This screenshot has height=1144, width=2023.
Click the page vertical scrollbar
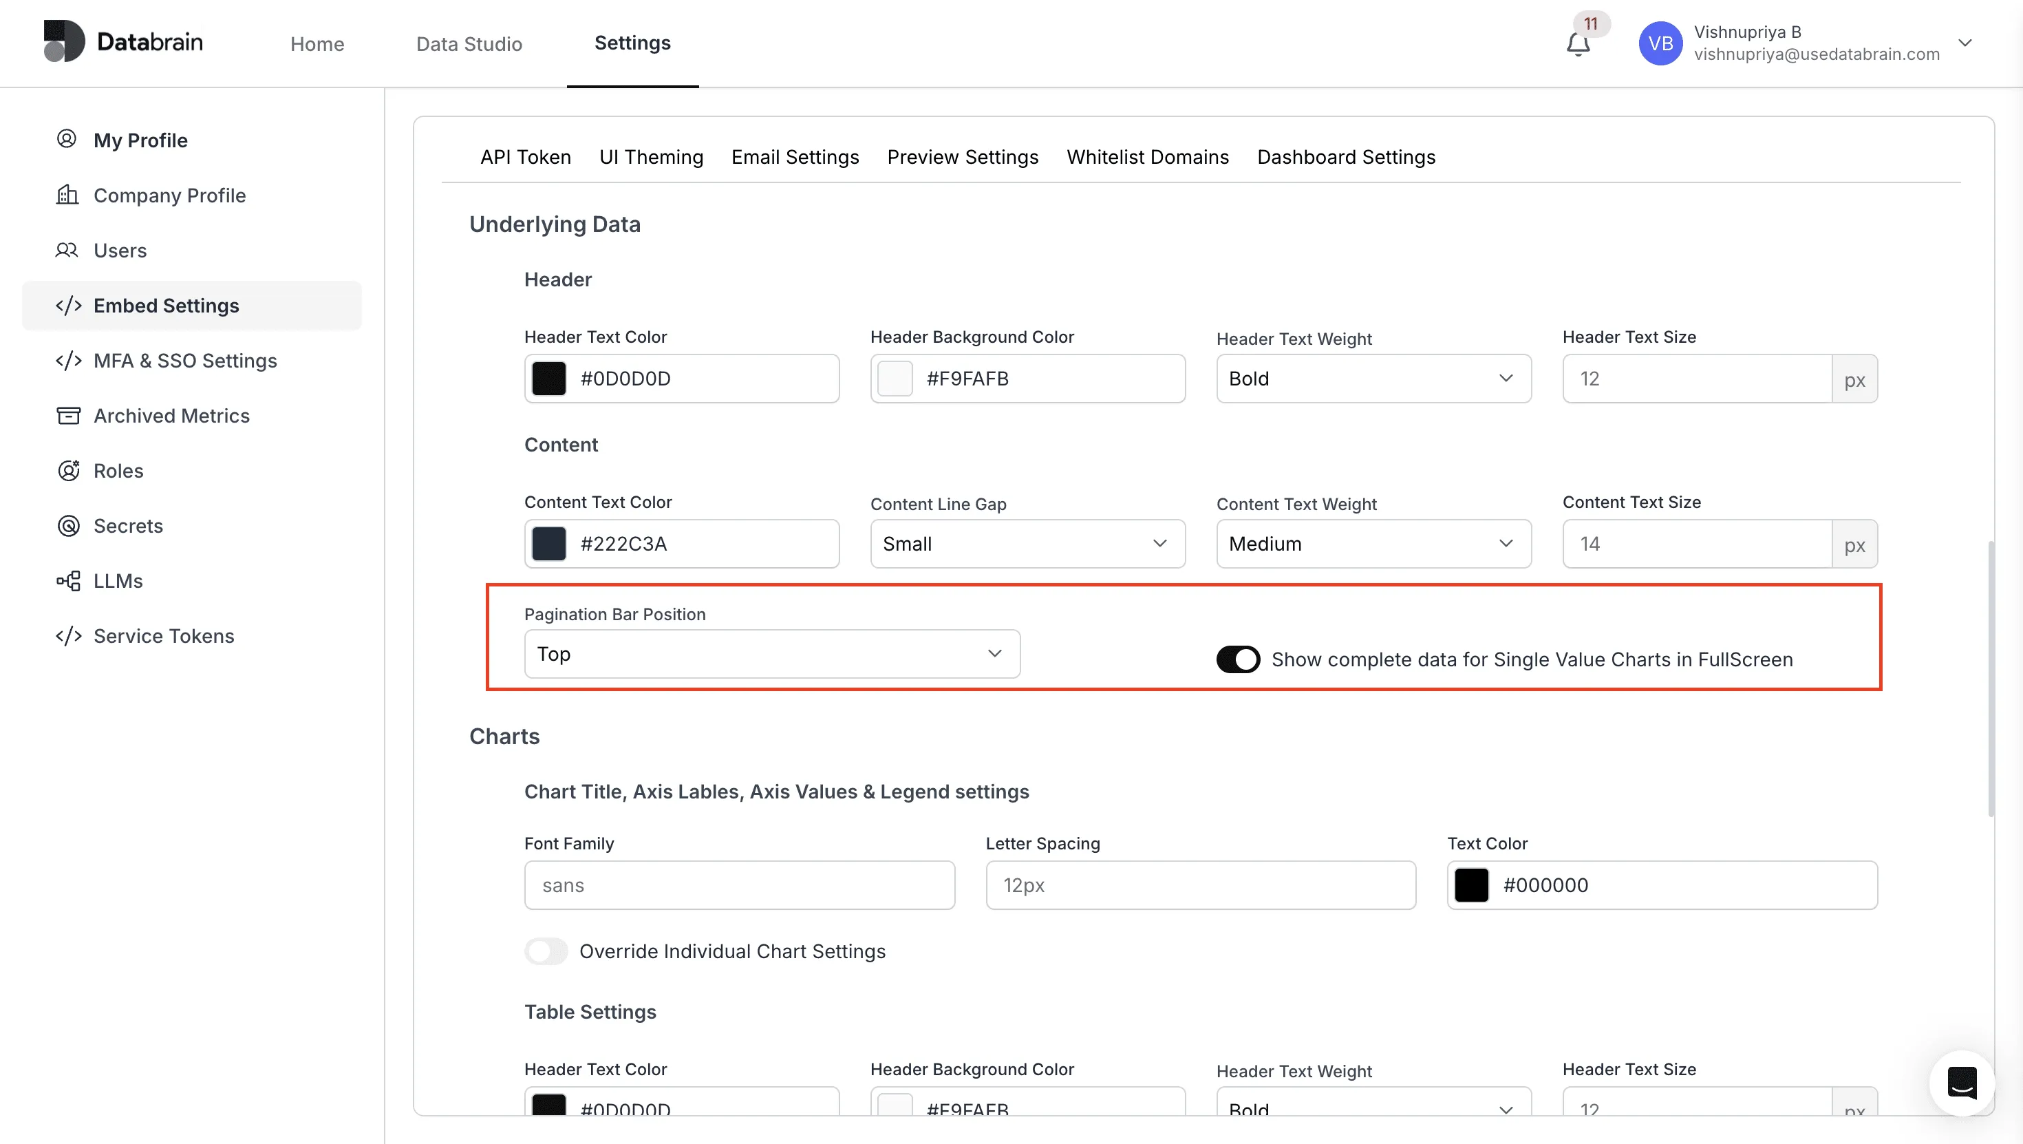1991,679
